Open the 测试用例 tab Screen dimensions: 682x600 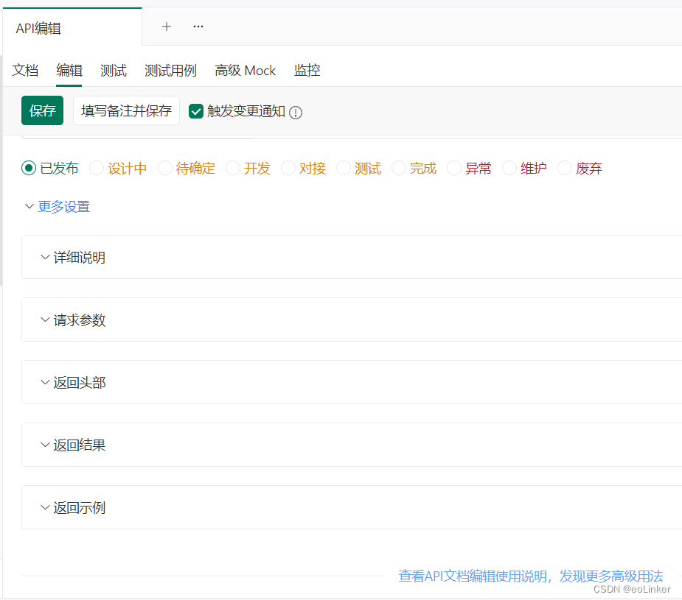point(170,71)
